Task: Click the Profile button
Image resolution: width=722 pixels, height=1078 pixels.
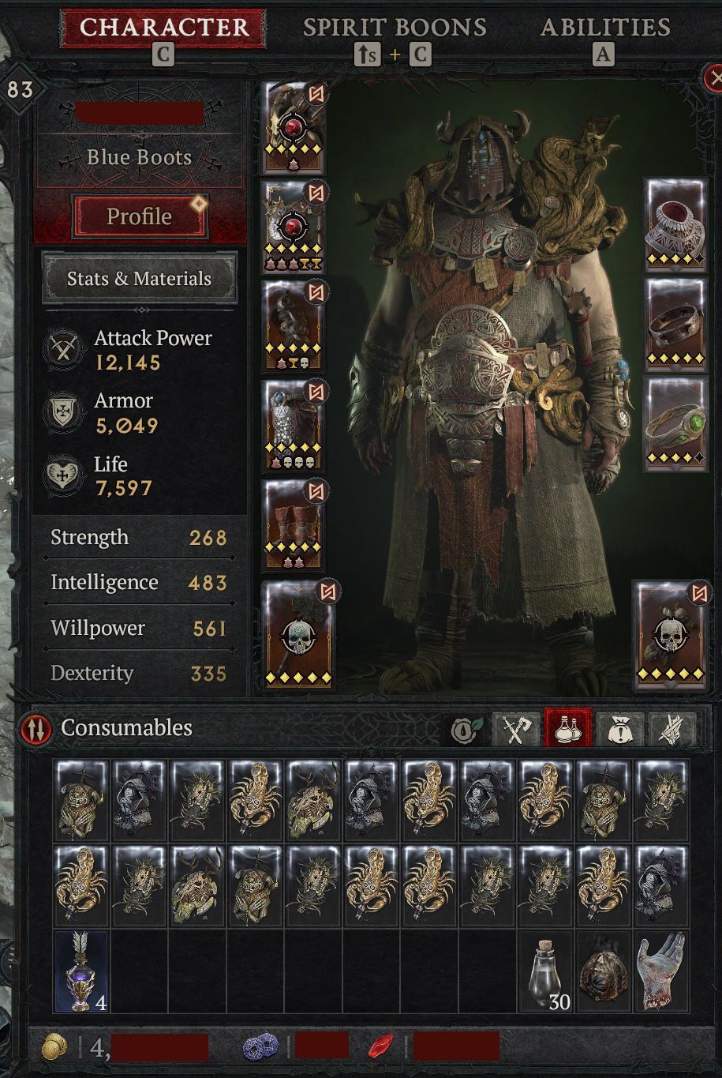Action: coord(140,216)
